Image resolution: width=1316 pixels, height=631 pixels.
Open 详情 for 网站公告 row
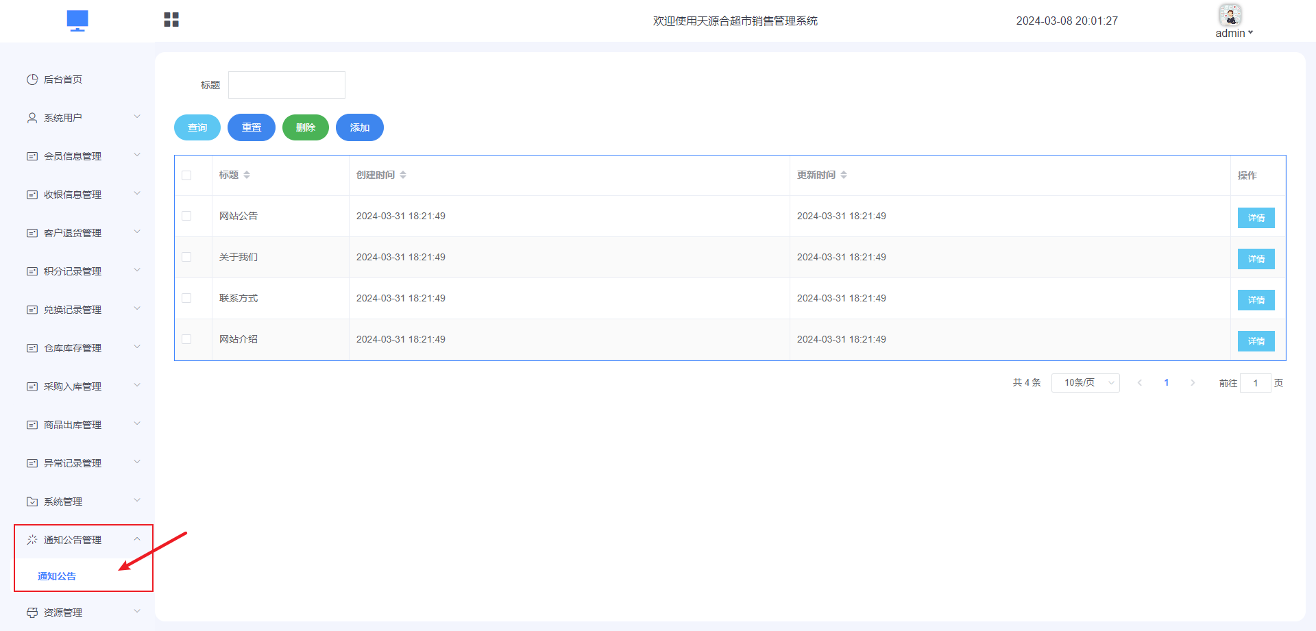1256,218
